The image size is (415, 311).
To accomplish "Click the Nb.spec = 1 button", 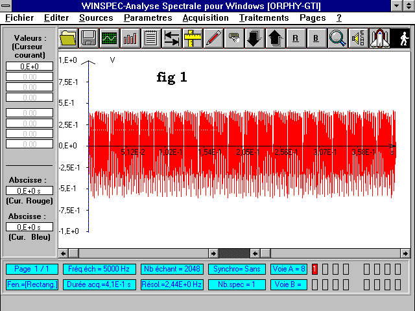I will [237, 284].
